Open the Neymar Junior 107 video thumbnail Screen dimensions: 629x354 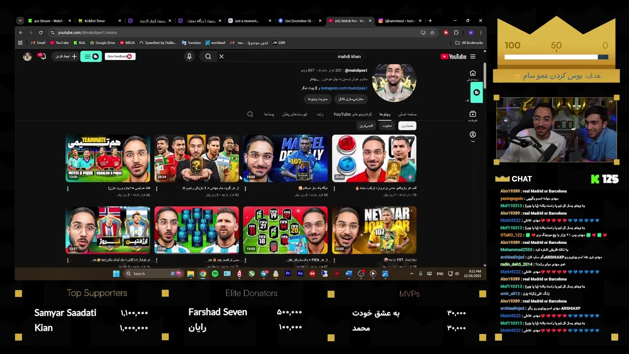pos(374,230)
